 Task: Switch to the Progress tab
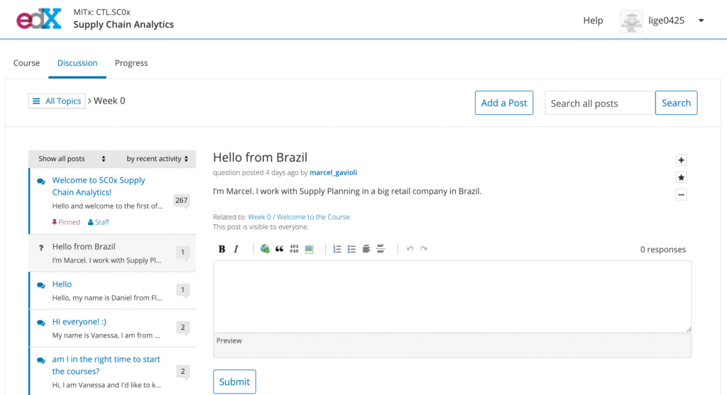tap(131, 63)
